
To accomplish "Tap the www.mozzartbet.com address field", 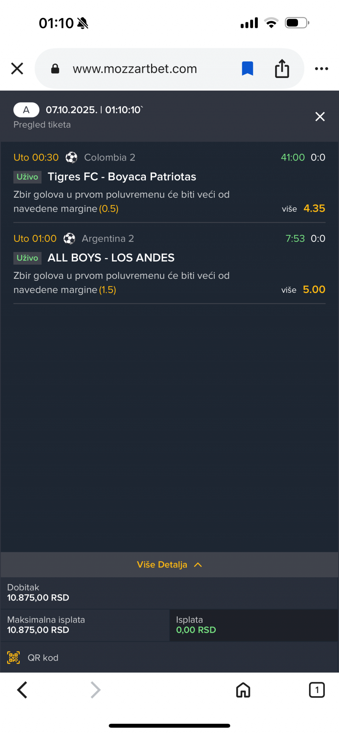I will click(135, 69).
